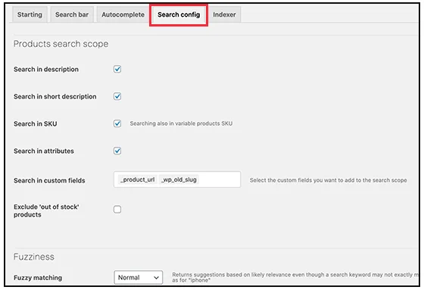Click the Search in SKU label
The width and height of the screenshot is (424, 290).
(35, 124)
